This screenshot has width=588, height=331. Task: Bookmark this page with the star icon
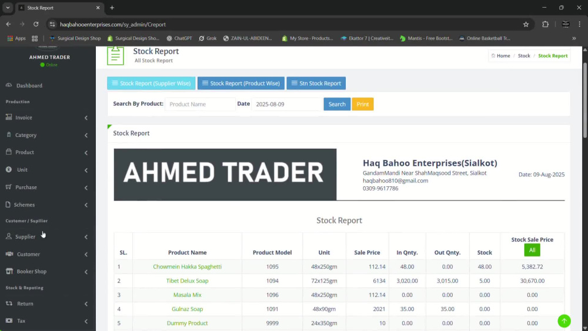click(x=526, y=24)
